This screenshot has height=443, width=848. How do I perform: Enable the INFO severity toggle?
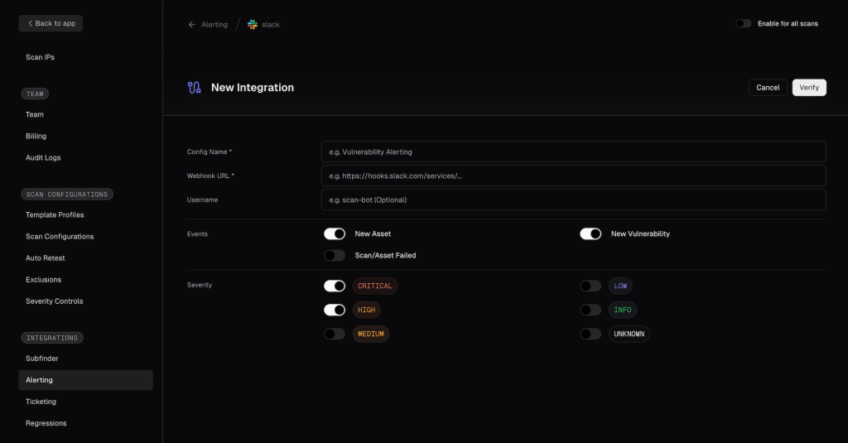tap(590, 310)
